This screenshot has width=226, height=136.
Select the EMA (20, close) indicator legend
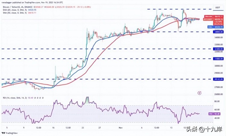tap(15, 10)
